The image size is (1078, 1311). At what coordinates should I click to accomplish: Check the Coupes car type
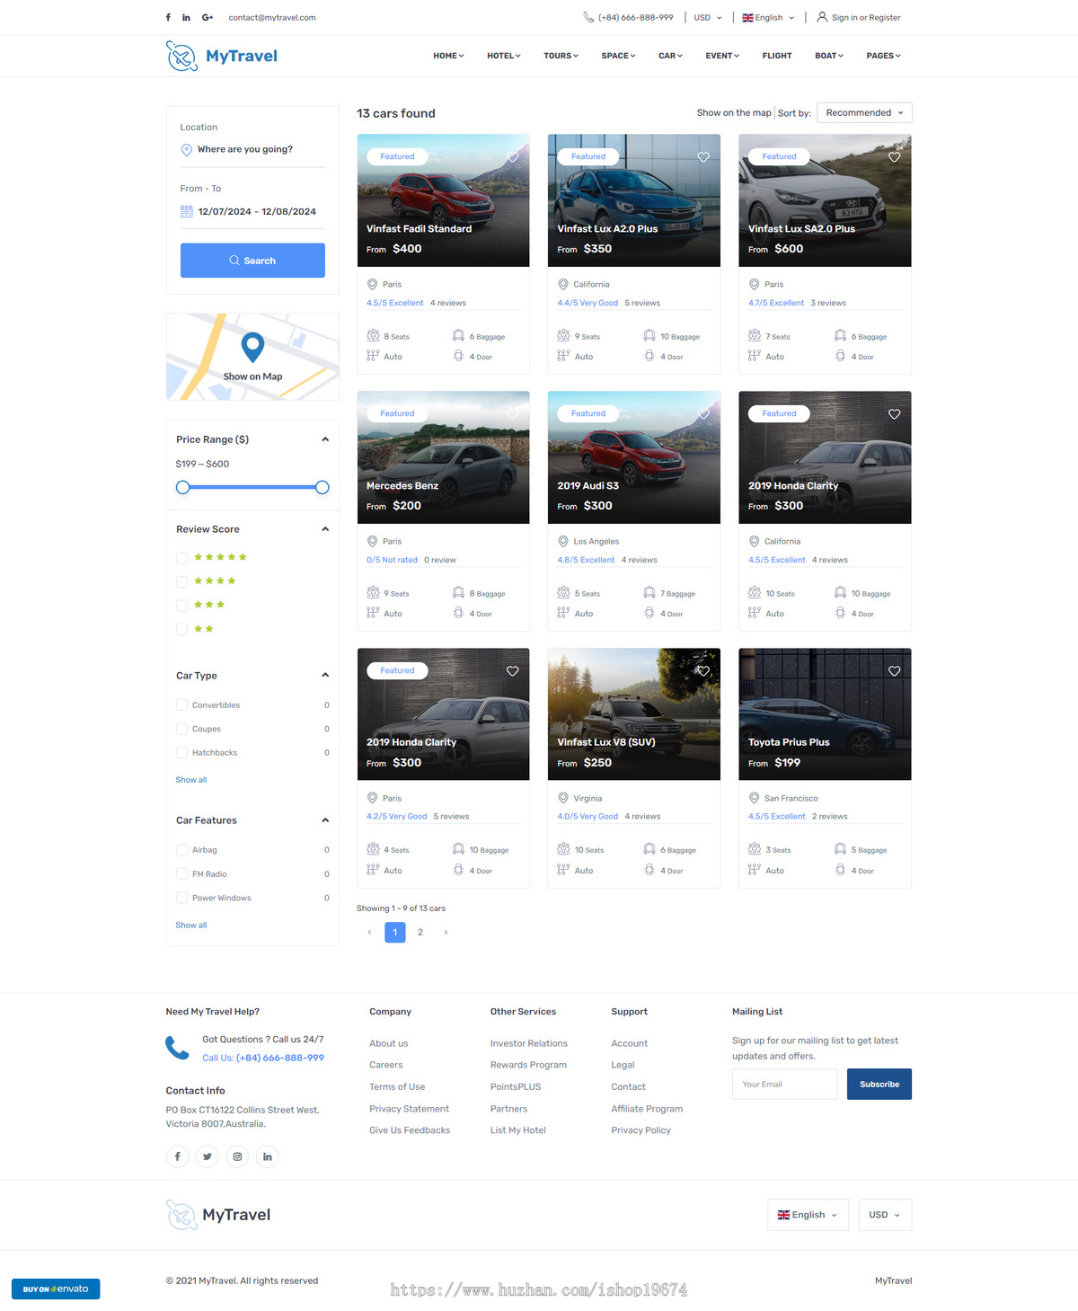pos(182,729)
